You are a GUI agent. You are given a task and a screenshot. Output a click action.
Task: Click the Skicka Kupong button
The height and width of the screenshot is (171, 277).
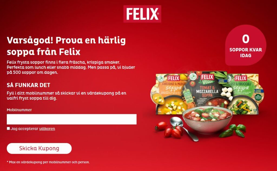pyautogui.click(x=39, y=148)
